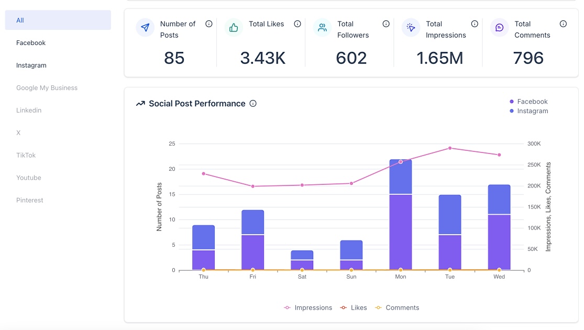Viewport: 584px width, 330px height.
Task: Open info tooltip next to Number of Posts
Action: pyautogui.click(x=209, y=24)
